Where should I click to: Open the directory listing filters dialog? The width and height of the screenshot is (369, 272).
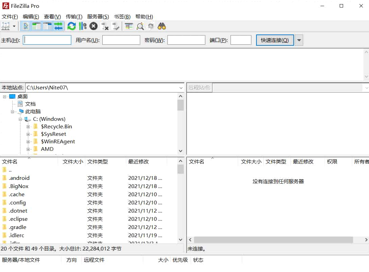[x=129, y=26]
